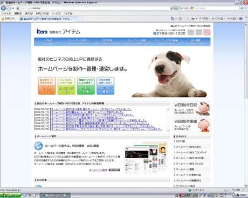Click the Windows Start button
The height and width of the screenshot is (198, 248).
[x=10, y=195]
